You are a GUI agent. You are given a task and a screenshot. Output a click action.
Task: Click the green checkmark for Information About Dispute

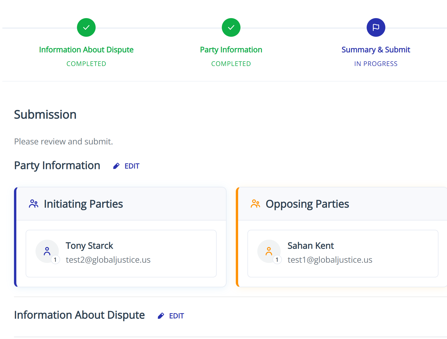click(86, 27)
